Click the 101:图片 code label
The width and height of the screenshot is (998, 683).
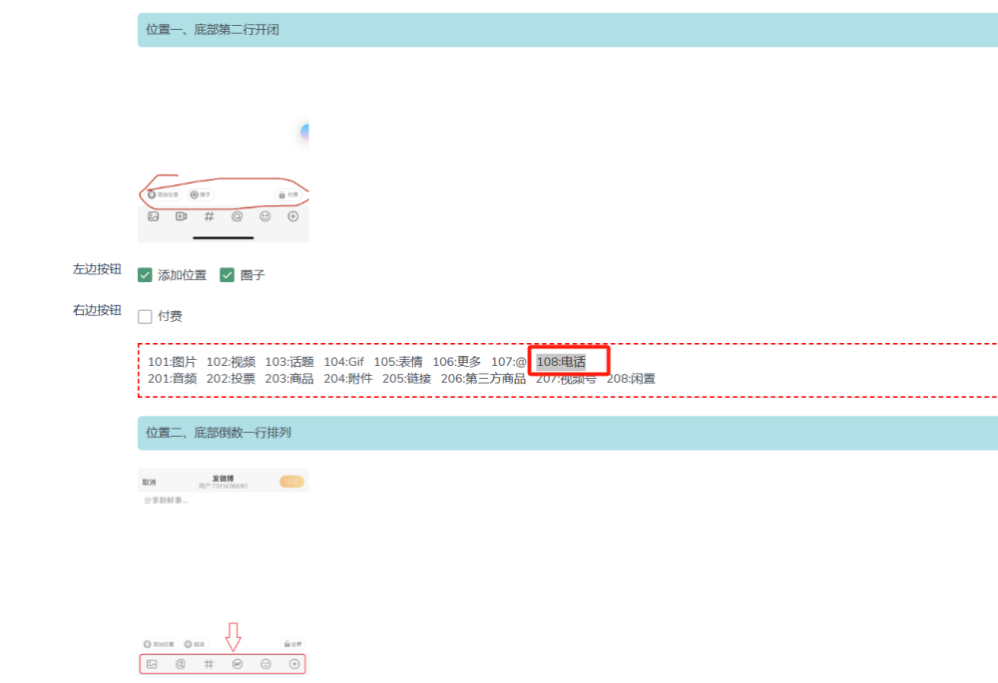pyautogui.click(x=172, y=362)
